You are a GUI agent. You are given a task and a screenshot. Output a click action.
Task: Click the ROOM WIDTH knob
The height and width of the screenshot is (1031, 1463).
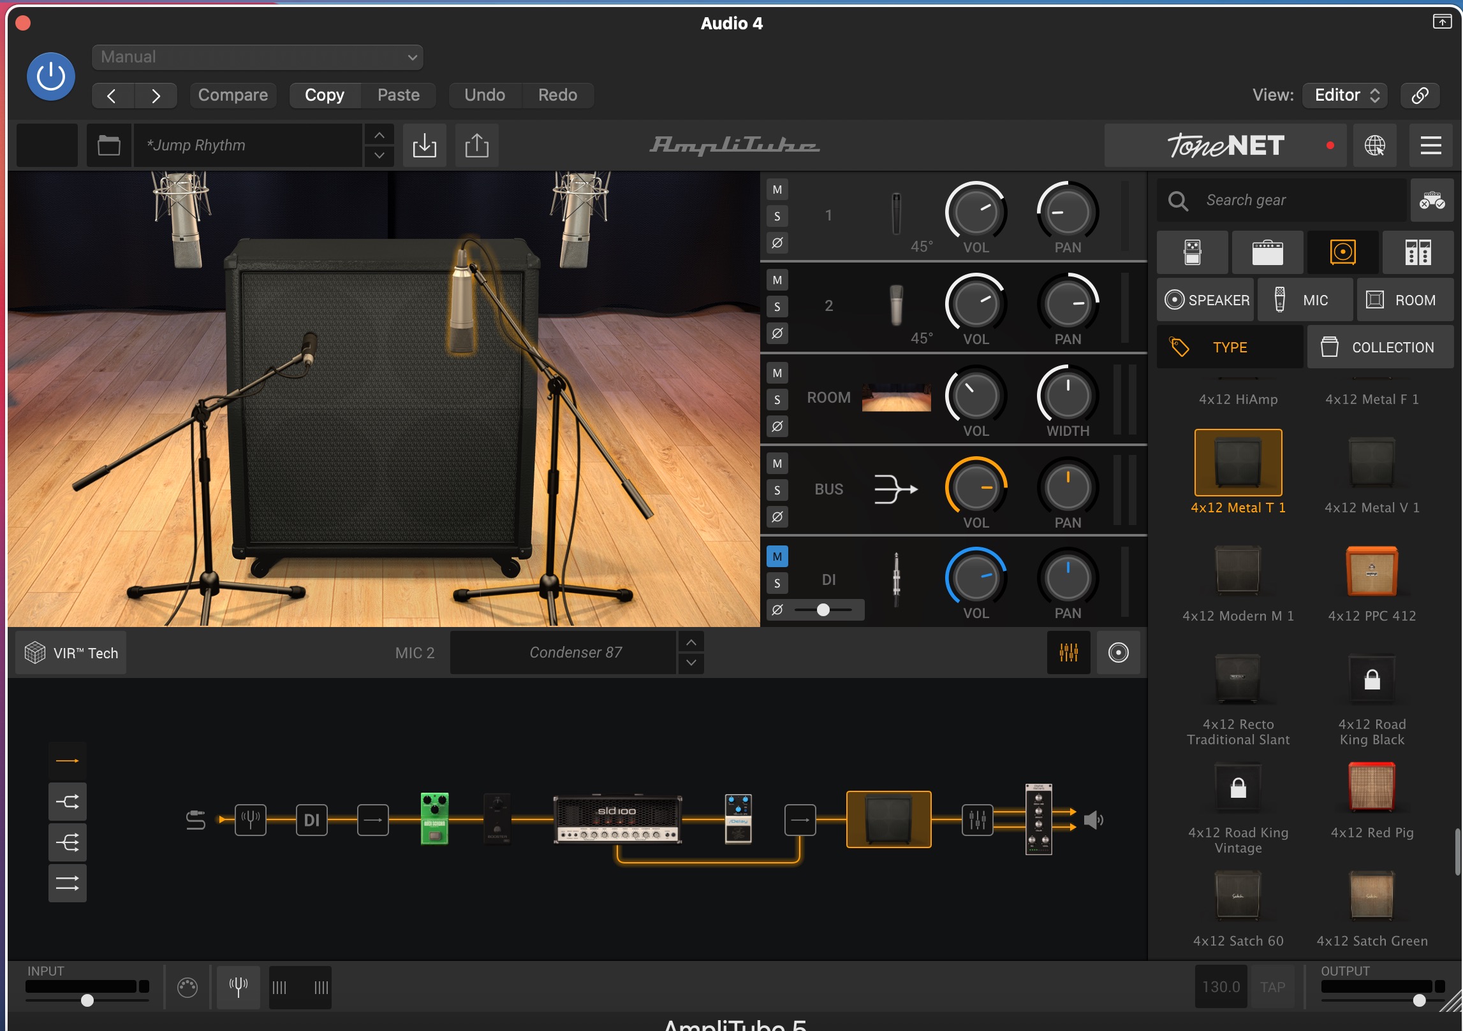tap(1068, 396)
